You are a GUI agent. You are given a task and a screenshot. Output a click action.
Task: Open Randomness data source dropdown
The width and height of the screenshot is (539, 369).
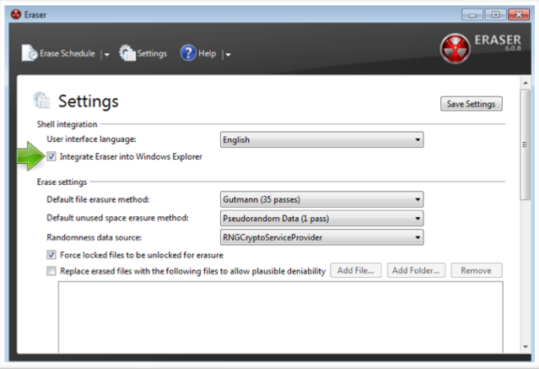pos(321,237)
